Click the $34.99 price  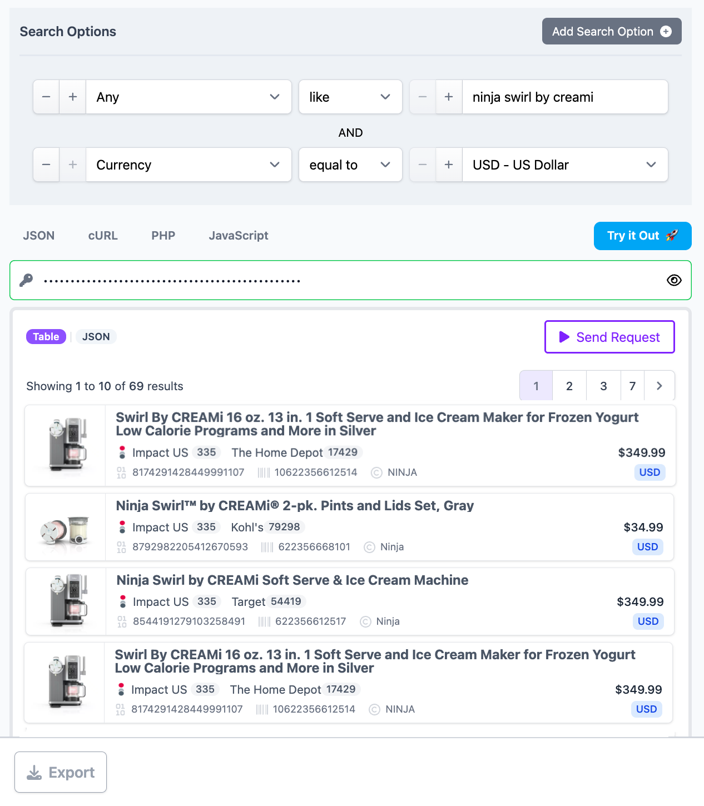click(x=643, y=527)
